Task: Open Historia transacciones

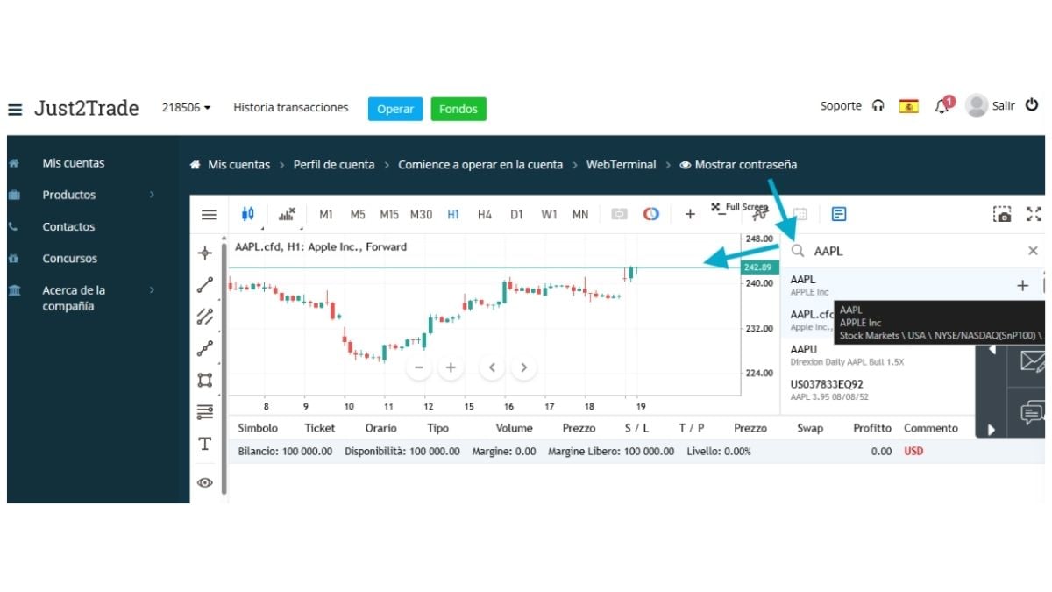Action: point(290,108)
